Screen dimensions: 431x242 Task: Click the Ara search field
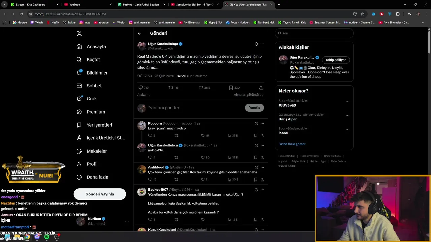pyautogui.click(x=314, y=33)
